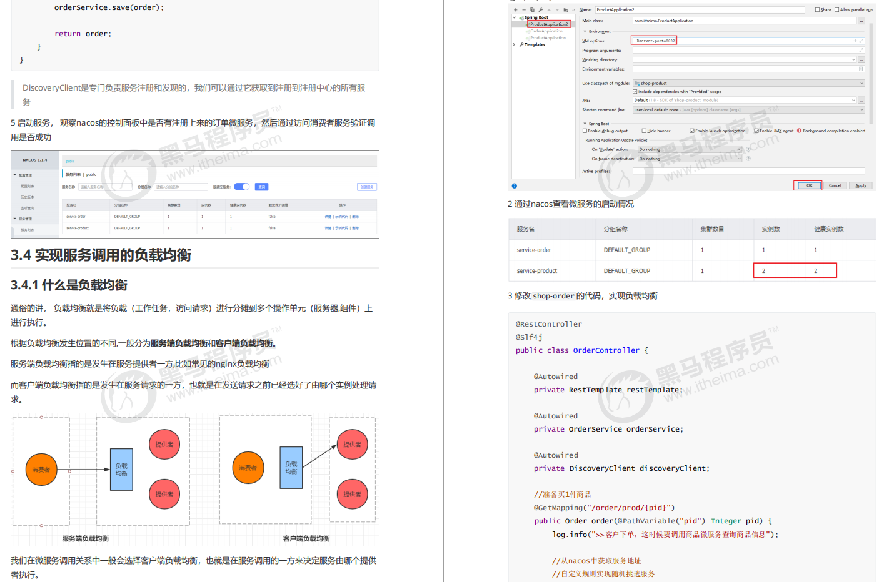The image size is (879, 582).
Task: Click the move configuration up arrow
Action: tap(549, 10)
